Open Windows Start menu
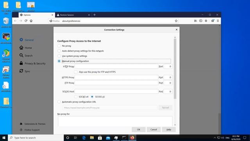The width and height of the screenshot is (250, 141). (4, 137)
